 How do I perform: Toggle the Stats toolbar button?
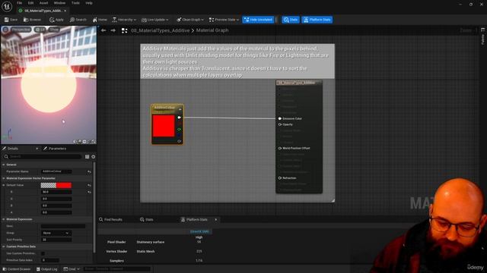291,20
